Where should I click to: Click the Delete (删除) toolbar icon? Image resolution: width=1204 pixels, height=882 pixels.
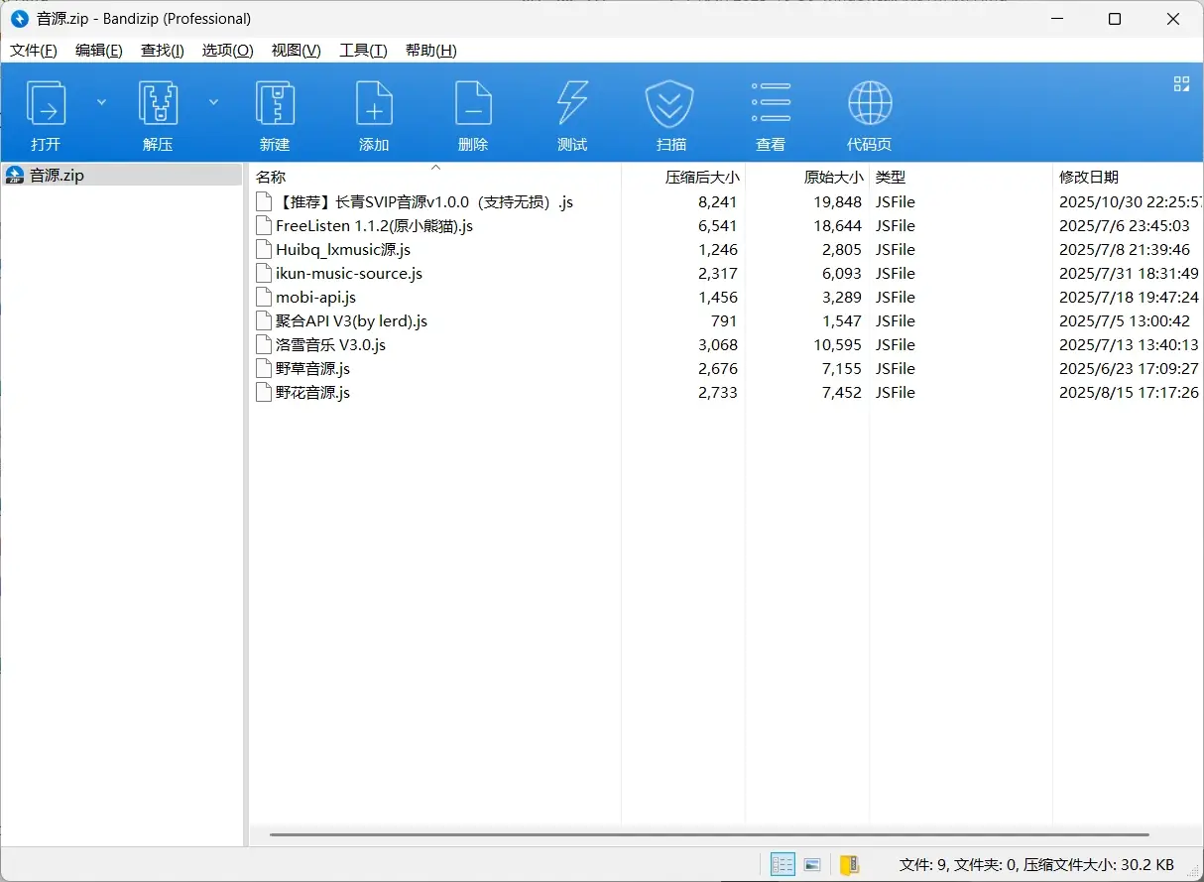point(473,103)
